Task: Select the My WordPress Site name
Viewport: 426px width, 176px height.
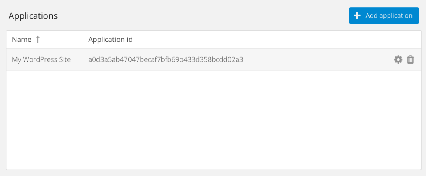Action: point(41,59)
